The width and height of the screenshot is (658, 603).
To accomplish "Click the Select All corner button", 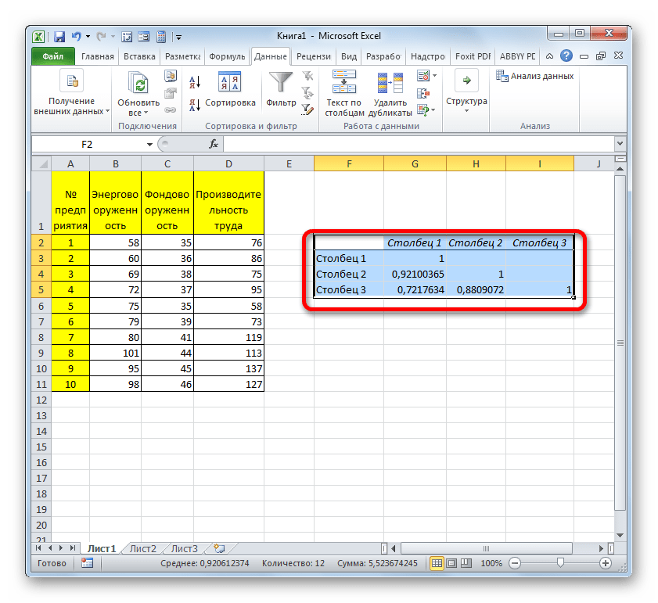I will tap(41, 163).
